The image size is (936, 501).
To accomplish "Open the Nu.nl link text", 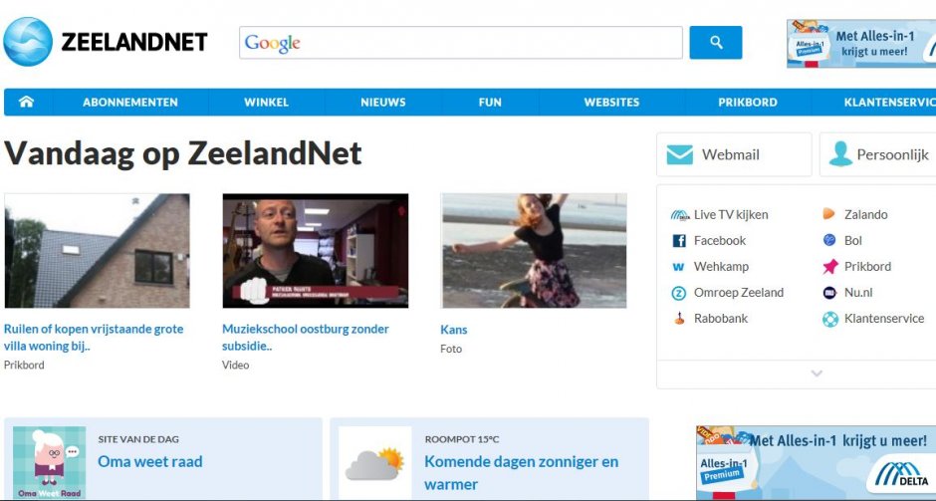I will 858,293.
